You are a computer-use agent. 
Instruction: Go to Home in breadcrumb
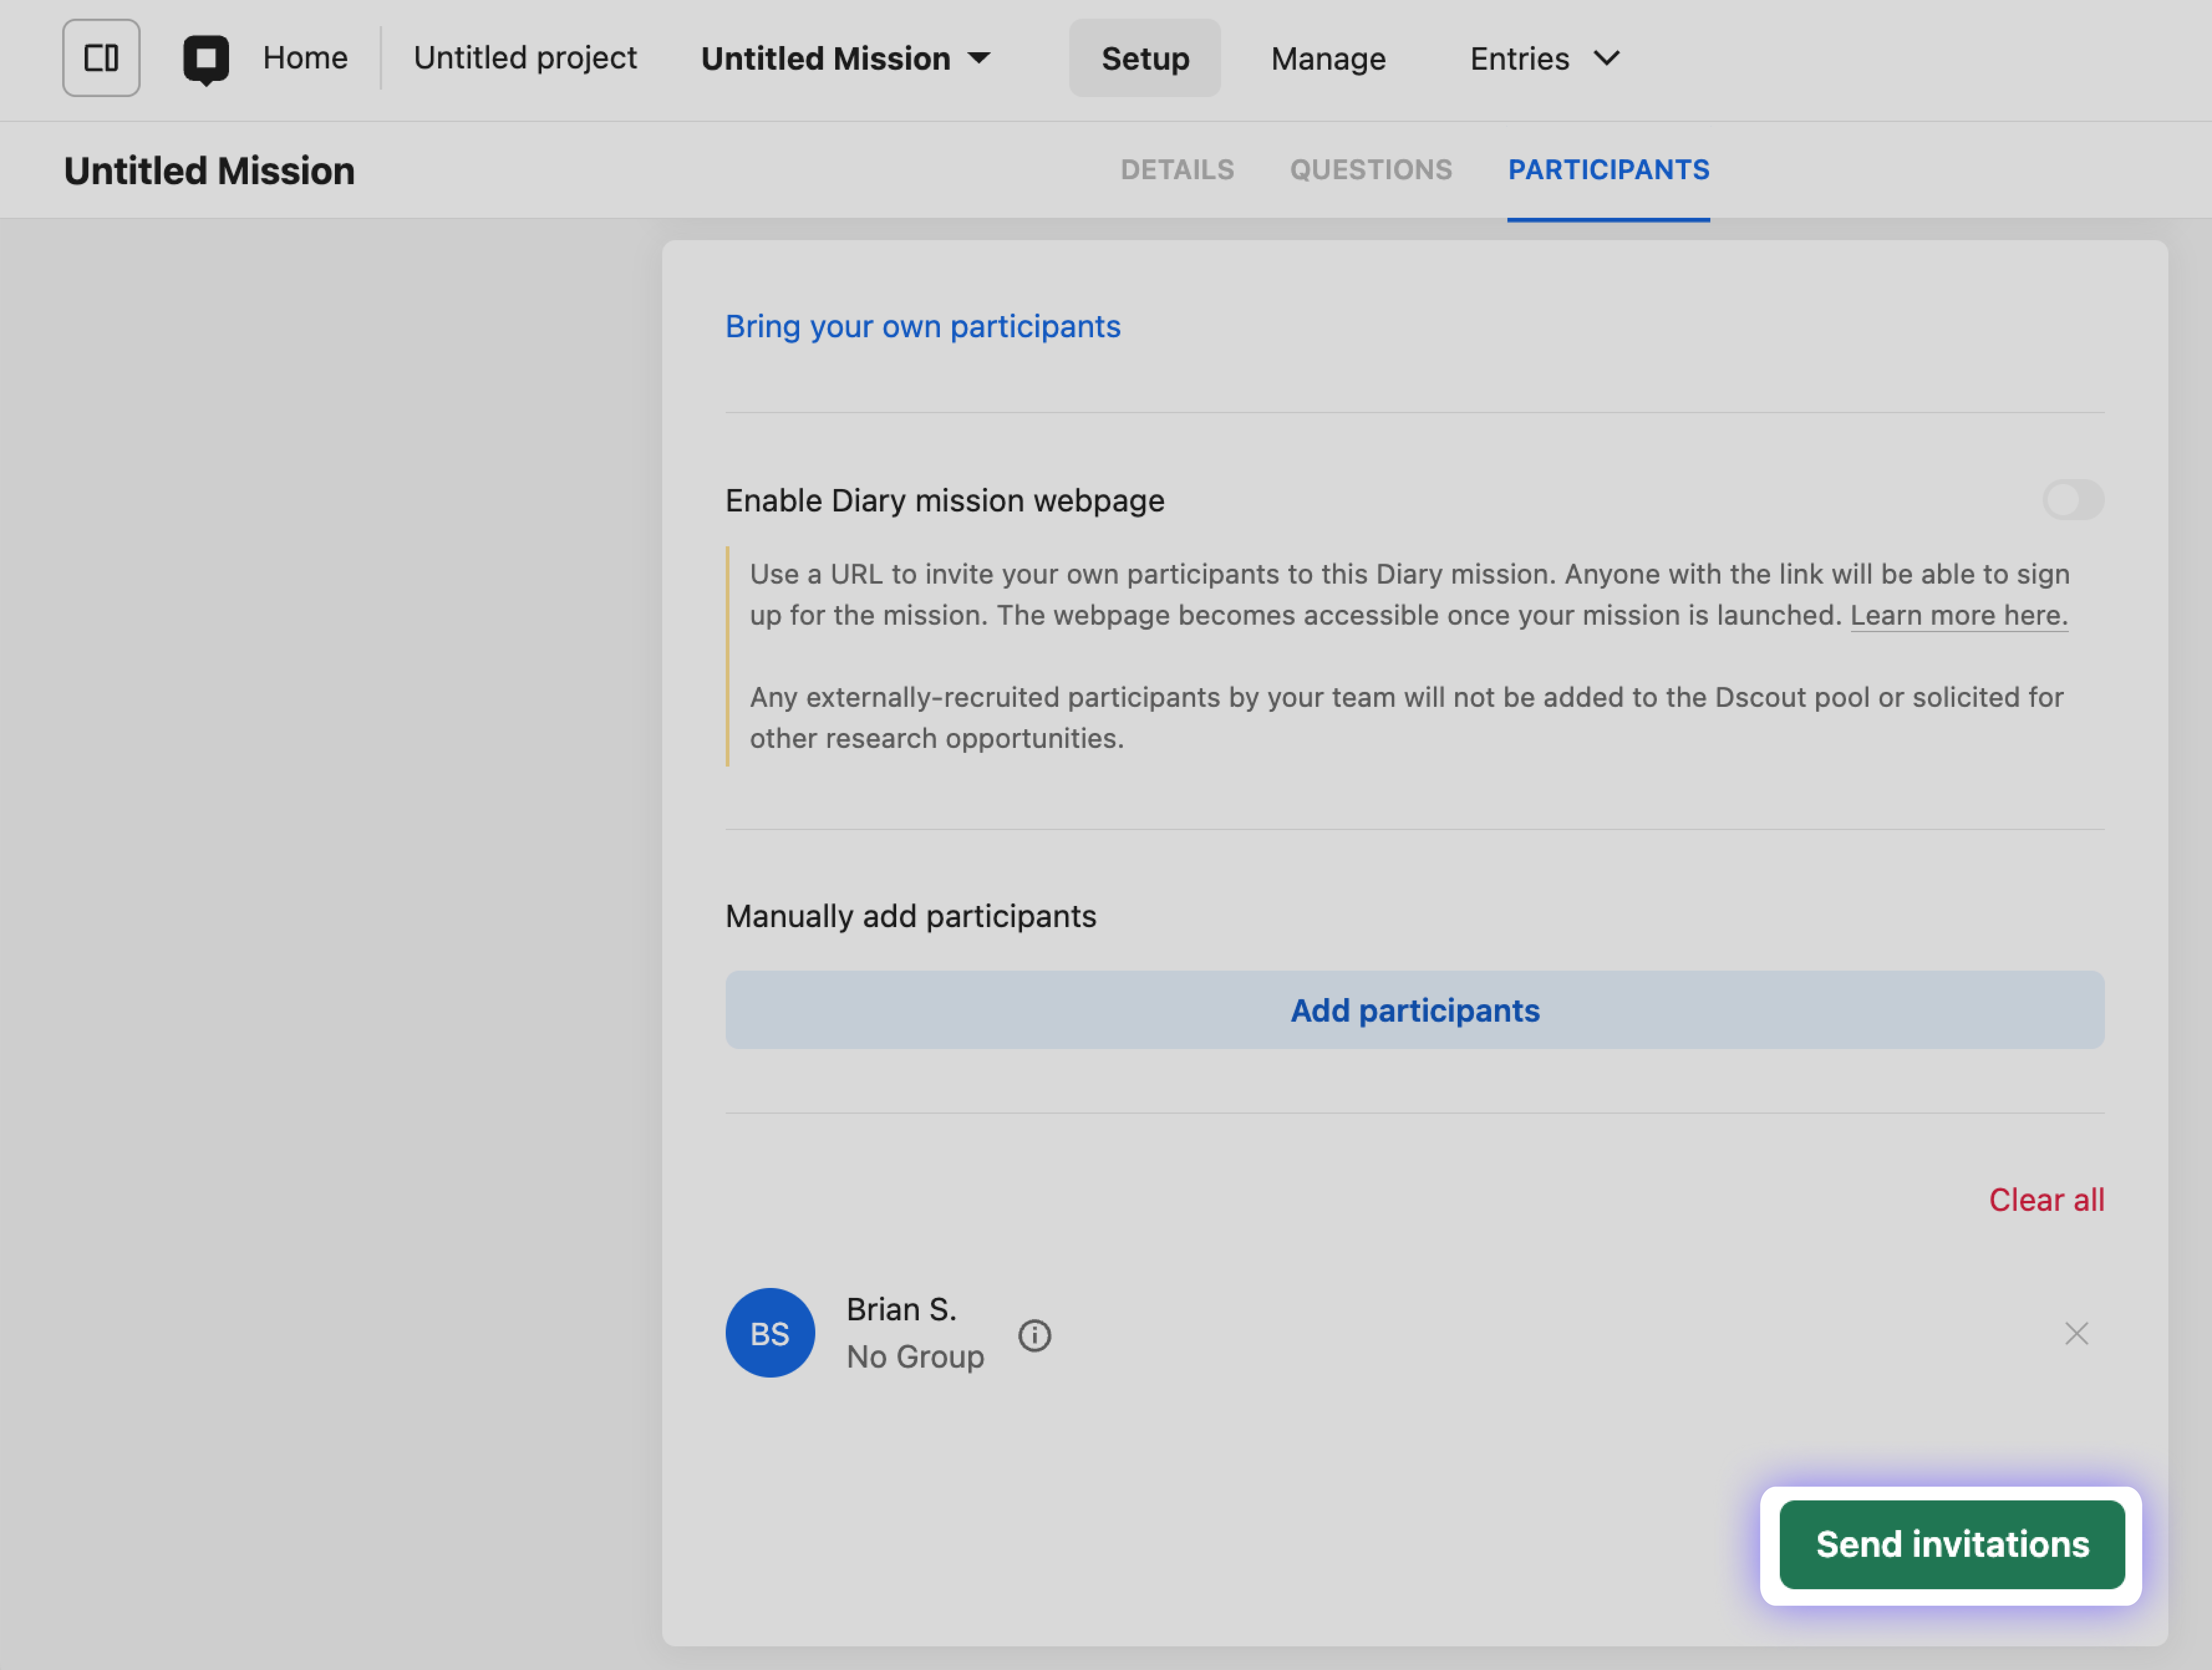click(x=305, y=58)
